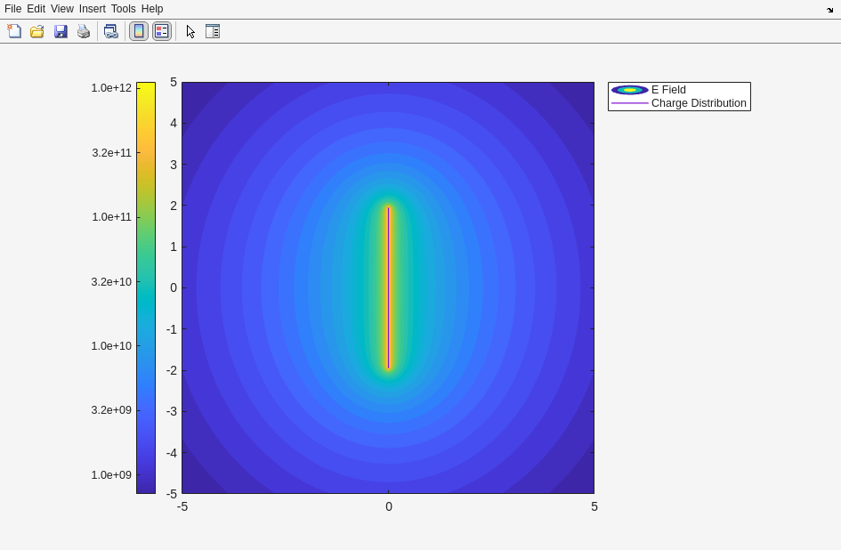Toggle the Insert Colorbar button off
Image resolution: width=841 pixels, height=550 pixels.
tap(139, 31)
